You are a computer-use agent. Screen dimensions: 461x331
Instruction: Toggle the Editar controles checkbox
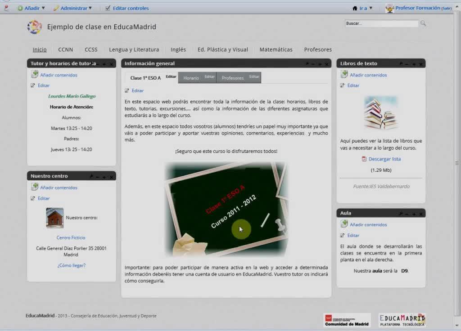tap(108, 8)
